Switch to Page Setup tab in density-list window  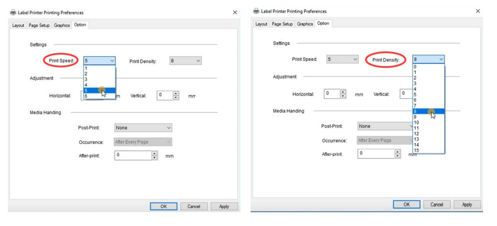click(283, 24)
